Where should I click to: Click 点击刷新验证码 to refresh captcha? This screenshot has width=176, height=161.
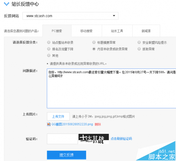121,139
